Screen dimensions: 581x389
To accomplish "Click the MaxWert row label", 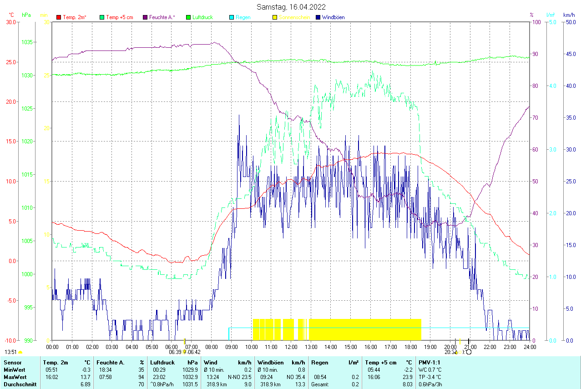I will pyautogui.click(x=15, y=377).
